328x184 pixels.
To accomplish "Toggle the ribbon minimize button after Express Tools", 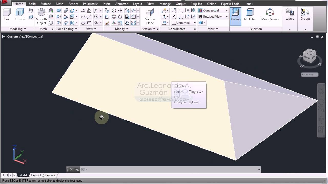I will click(x=248, y=4).
